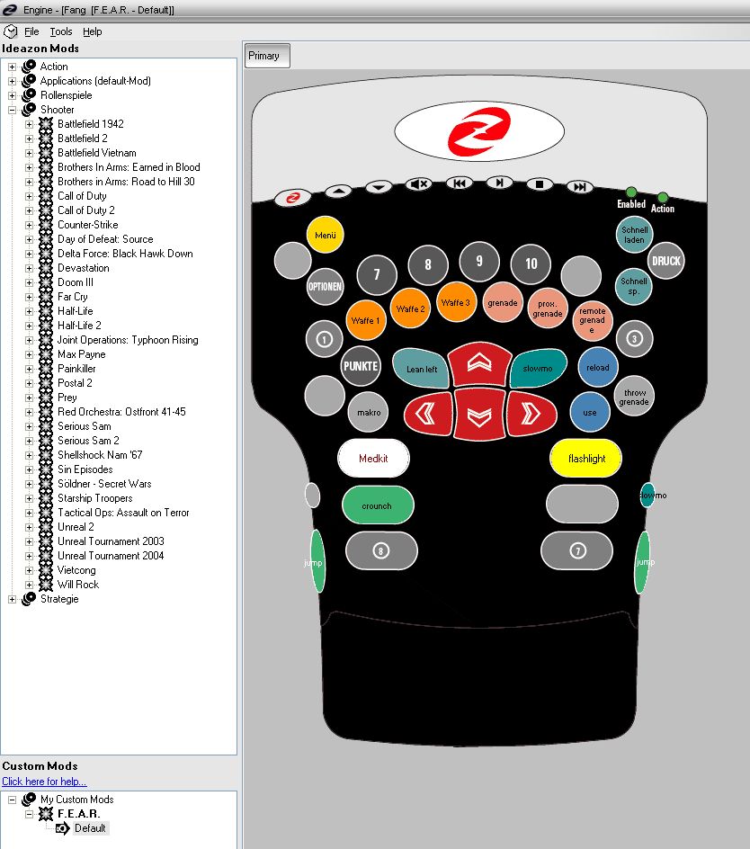Open the Help menu
This screenshot has height=849, width=750.
(92, 31)
